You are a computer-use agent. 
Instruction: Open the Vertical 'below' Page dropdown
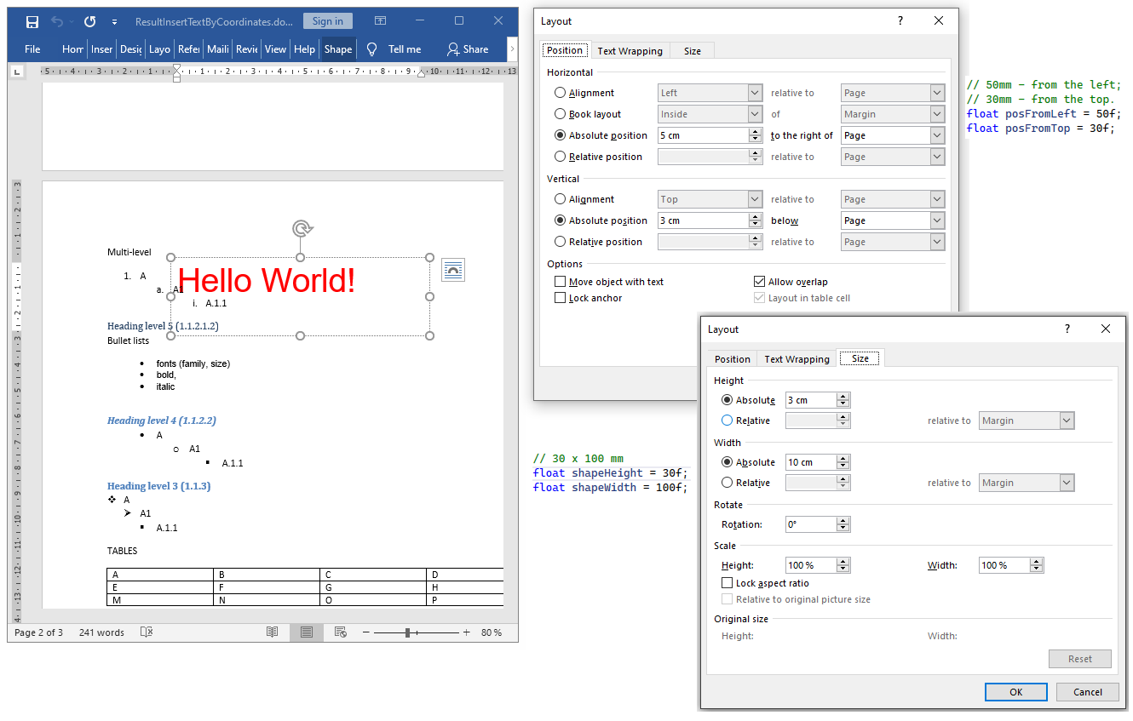point(937,220)
